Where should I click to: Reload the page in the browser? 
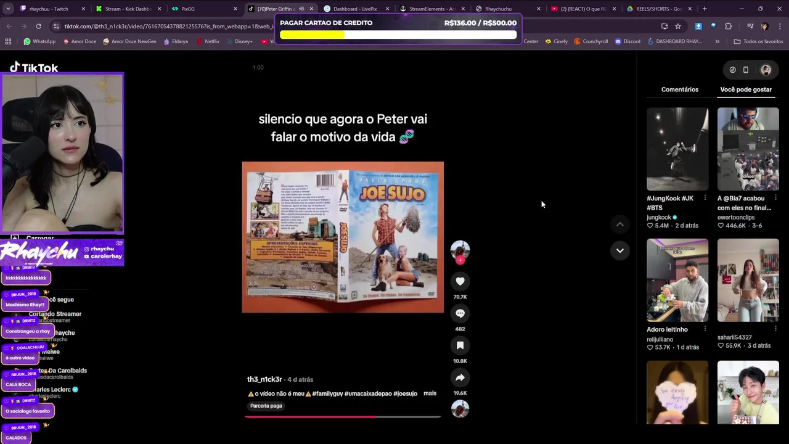tap(38, 26)
